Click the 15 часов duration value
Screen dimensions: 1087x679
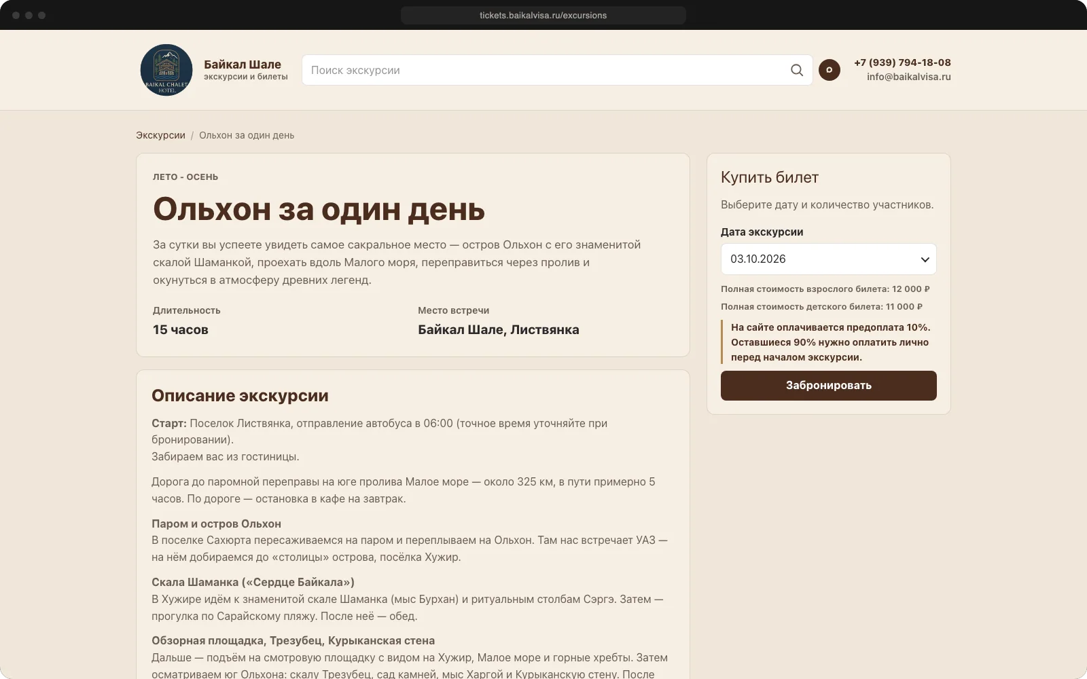(x=181, y=330)
